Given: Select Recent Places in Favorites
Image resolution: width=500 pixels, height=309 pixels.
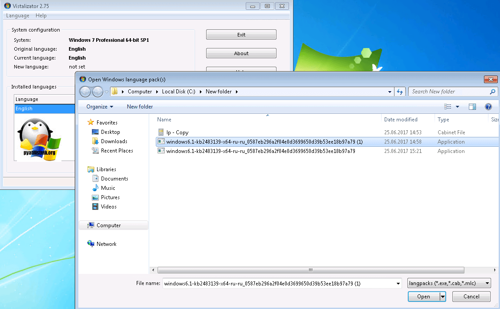Looking at the screenshot, I should coord(117,151).
